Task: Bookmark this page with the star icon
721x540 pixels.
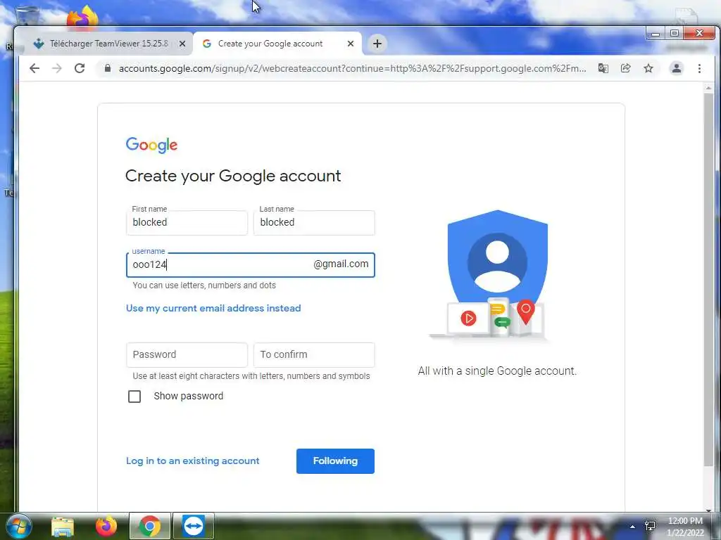Action: [x=648, y=68]
